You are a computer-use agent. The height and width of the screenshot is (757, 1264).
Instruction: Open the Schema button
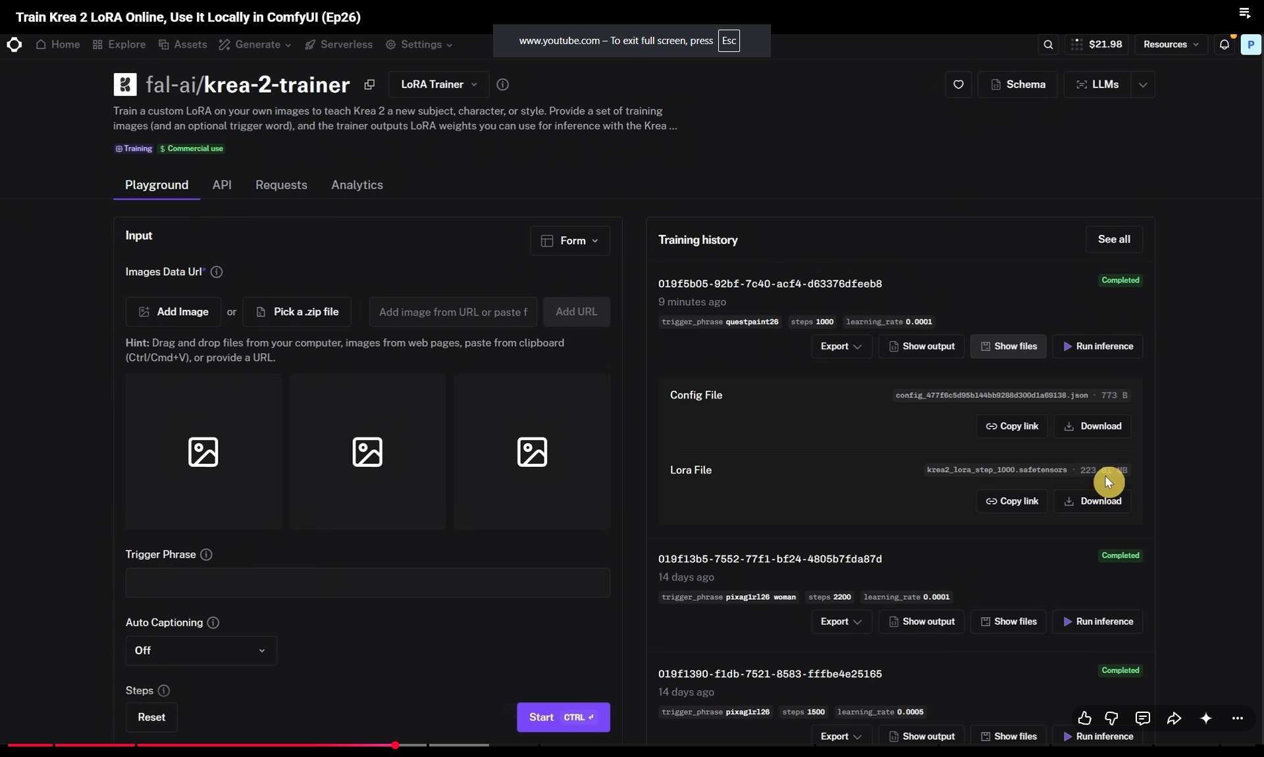coord(1018,84)
